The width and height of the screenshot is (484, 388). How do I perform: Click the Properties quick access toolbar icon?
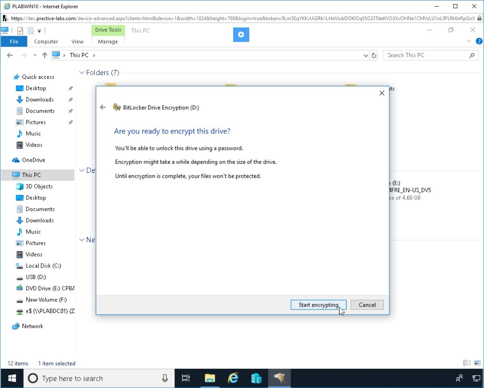(x=20, y=30)
